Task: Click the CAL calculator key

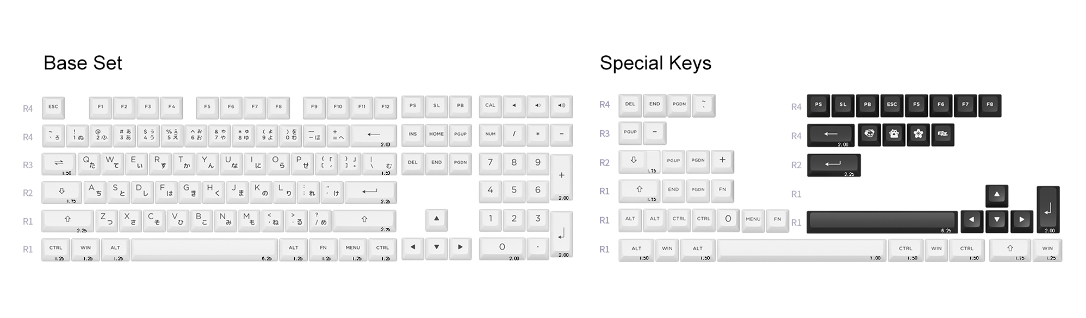Action: 490,106
